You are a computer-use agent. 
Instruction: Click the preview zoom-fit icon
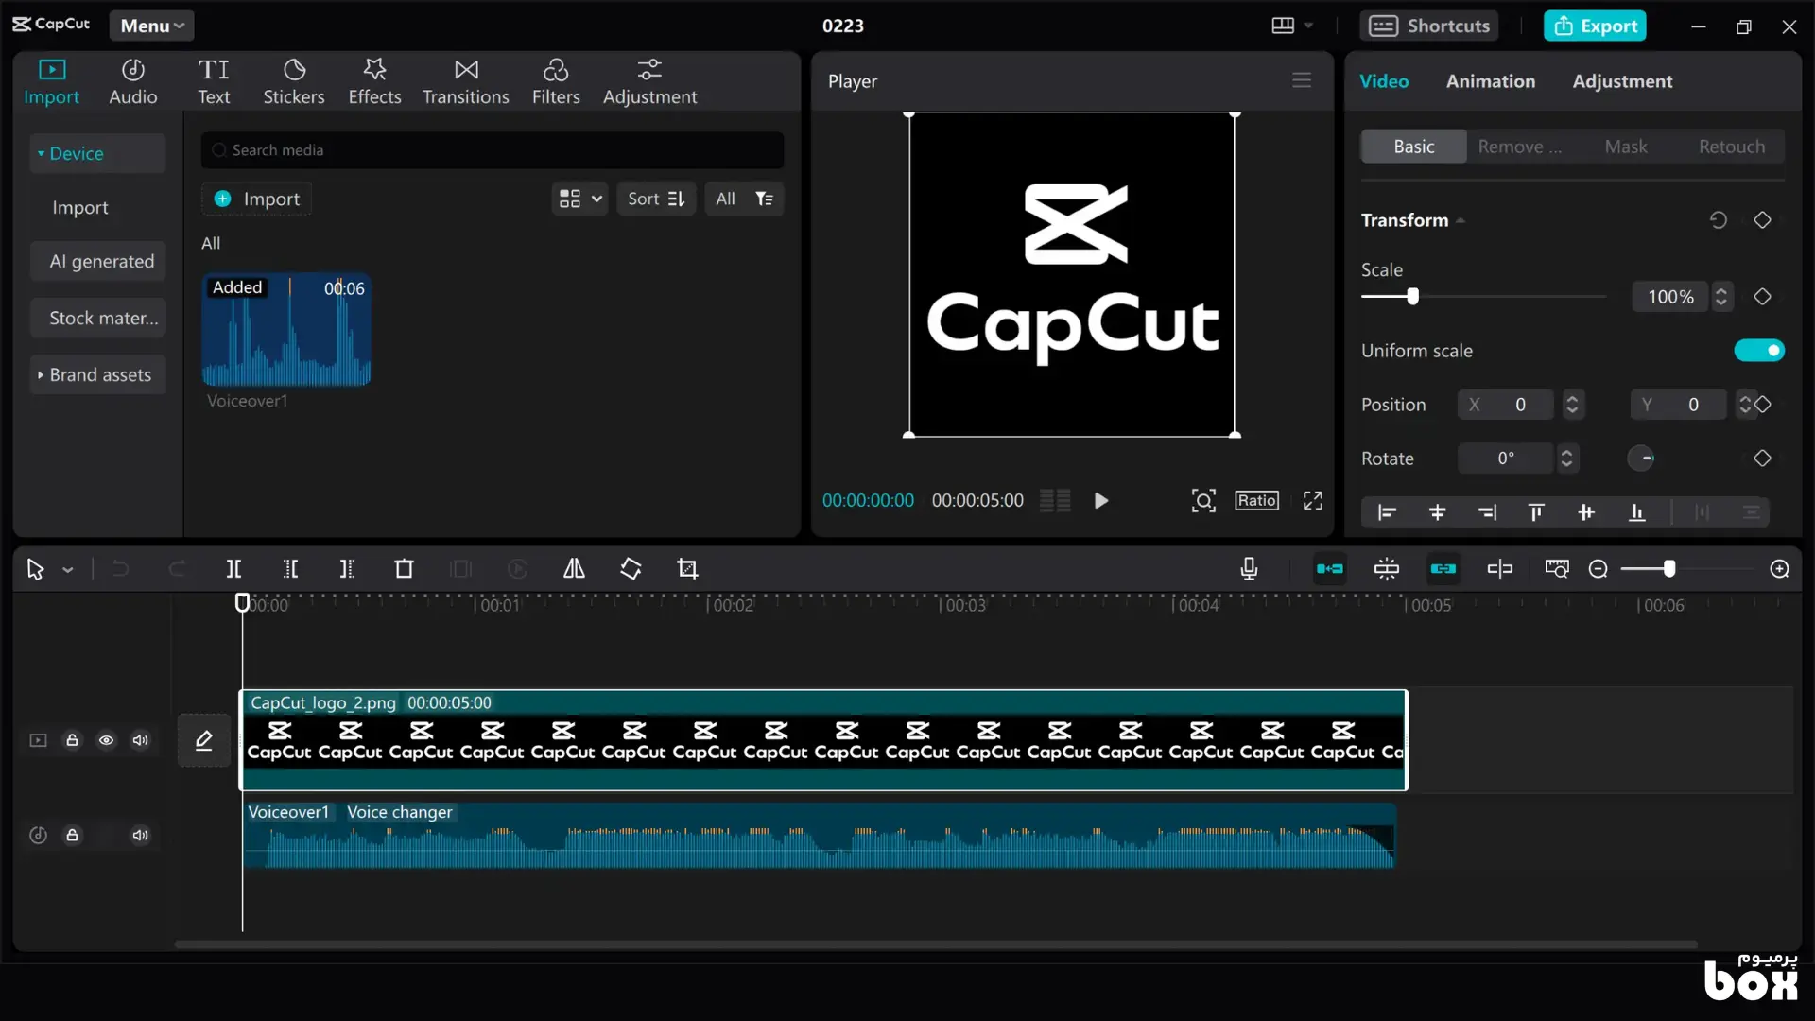[x=1203, y=500]
